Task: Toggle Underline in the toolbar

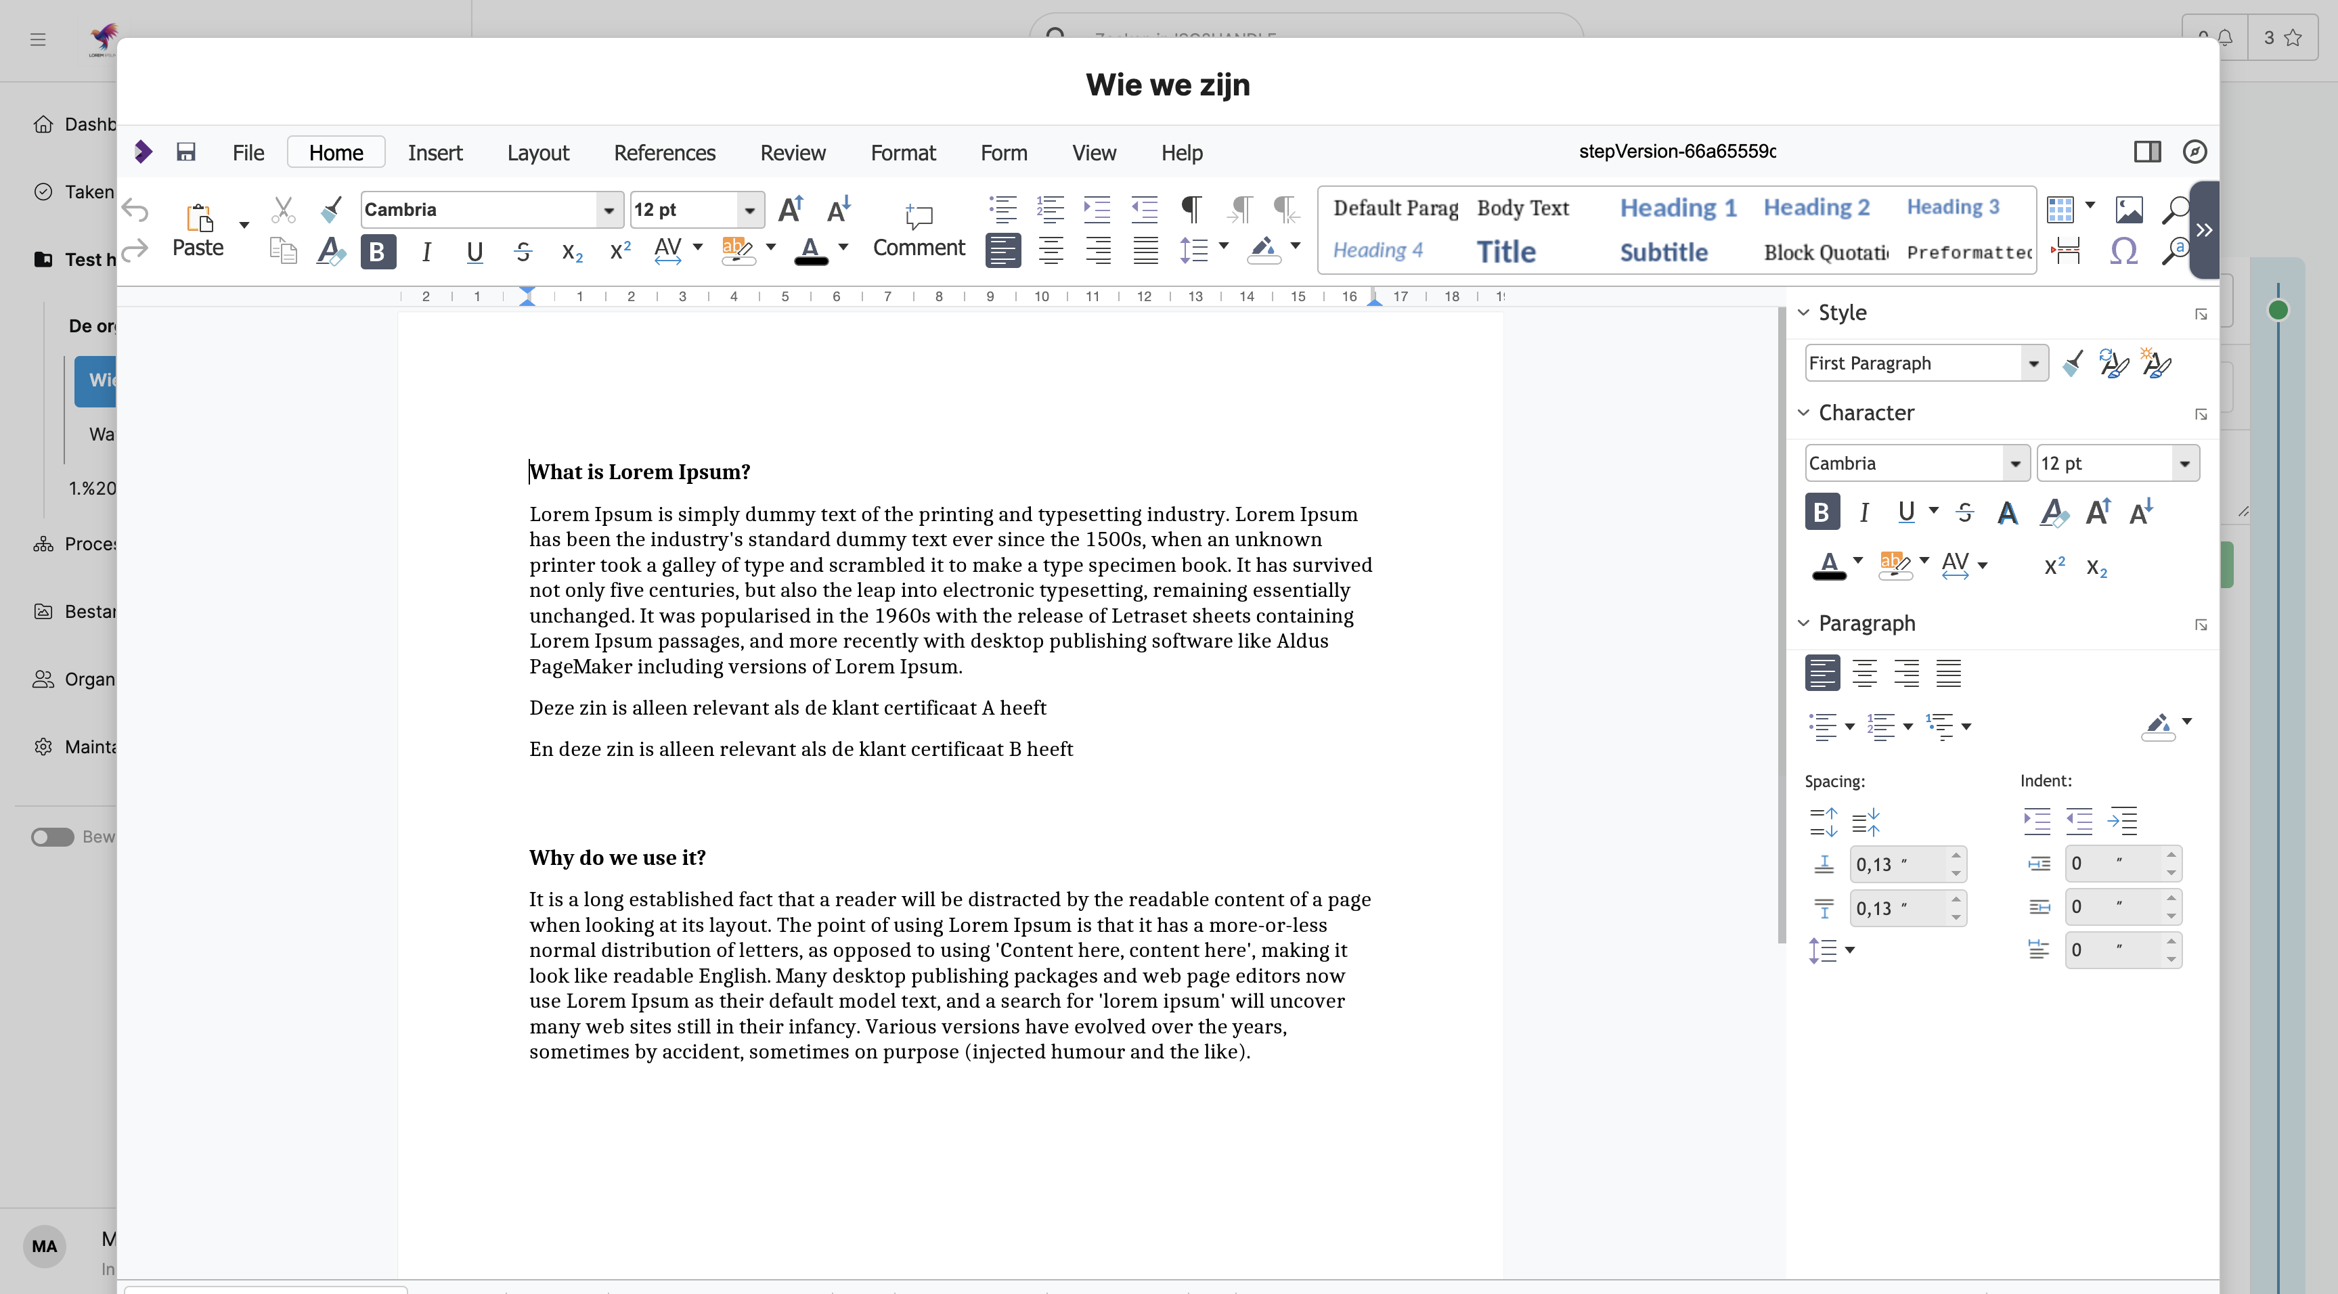Action: [x=475, y=251]
